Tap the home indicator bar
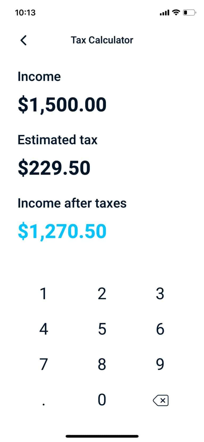 (102, 436)
